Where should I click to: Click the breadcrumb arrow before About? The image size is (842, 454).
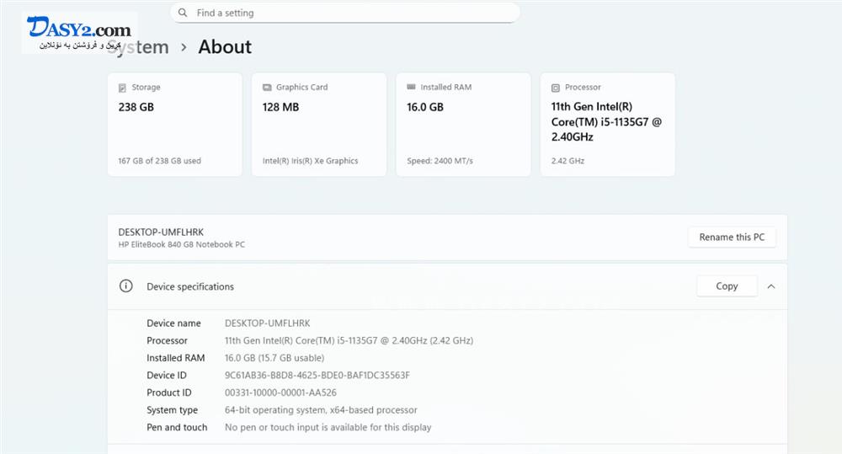pyautogui.click(x=184, y=48)
